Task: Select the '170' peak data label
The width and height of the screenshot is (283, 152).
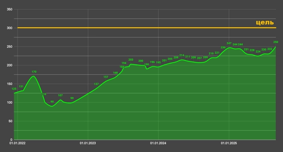Action: (34, 72)
